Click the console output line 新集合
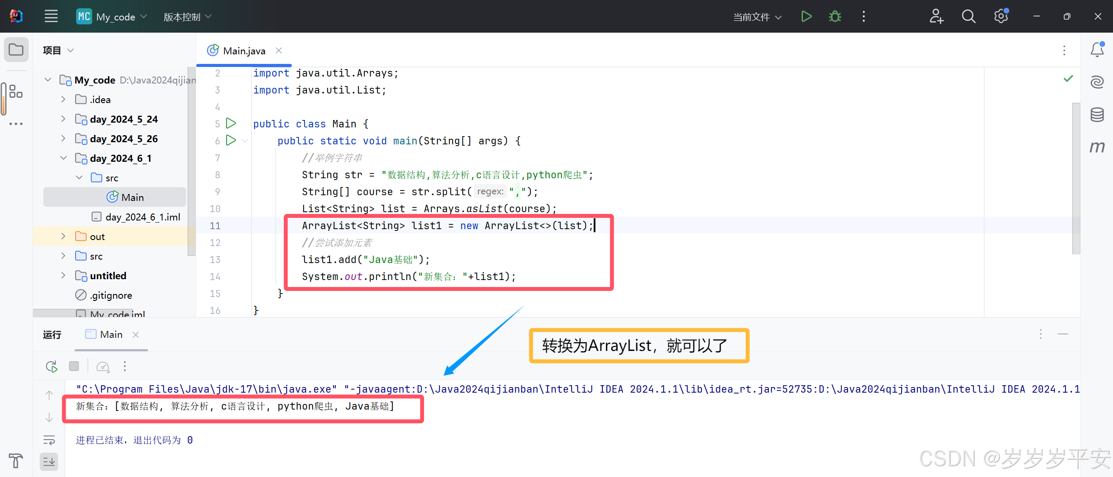The width and height of the screenshot is (1113, 477). coord(235,406)
